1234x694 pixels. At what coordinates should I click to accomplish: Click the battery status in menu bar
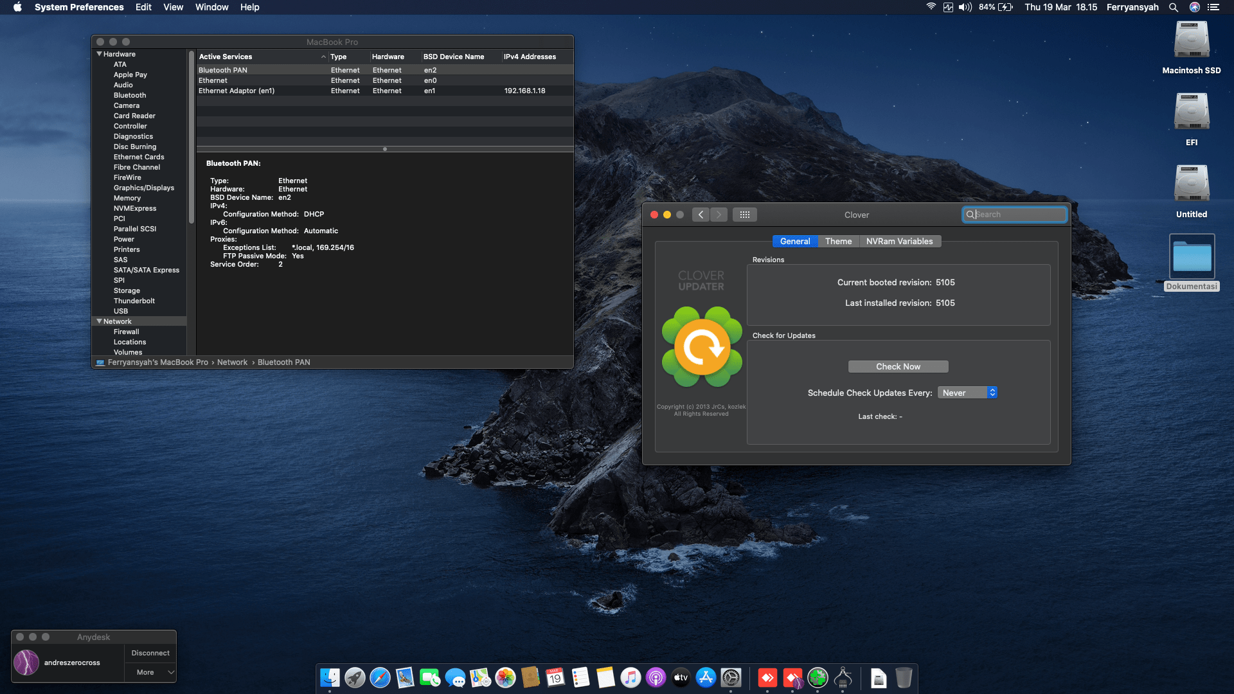coord(996,7)
